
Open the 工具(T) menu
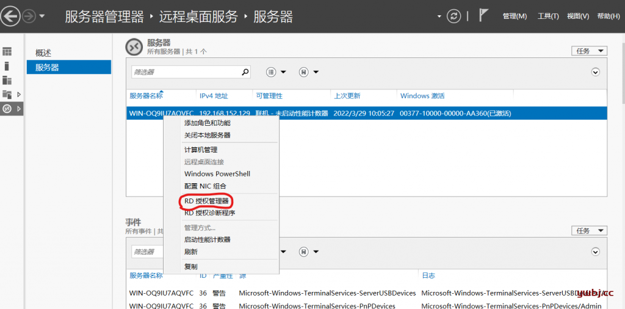coord(548,16)
